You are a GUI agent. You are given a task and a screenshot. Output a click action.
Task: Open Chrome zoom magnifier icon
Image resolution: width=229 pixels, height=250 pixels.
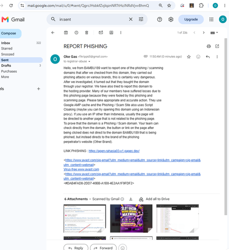pos(160,5)
